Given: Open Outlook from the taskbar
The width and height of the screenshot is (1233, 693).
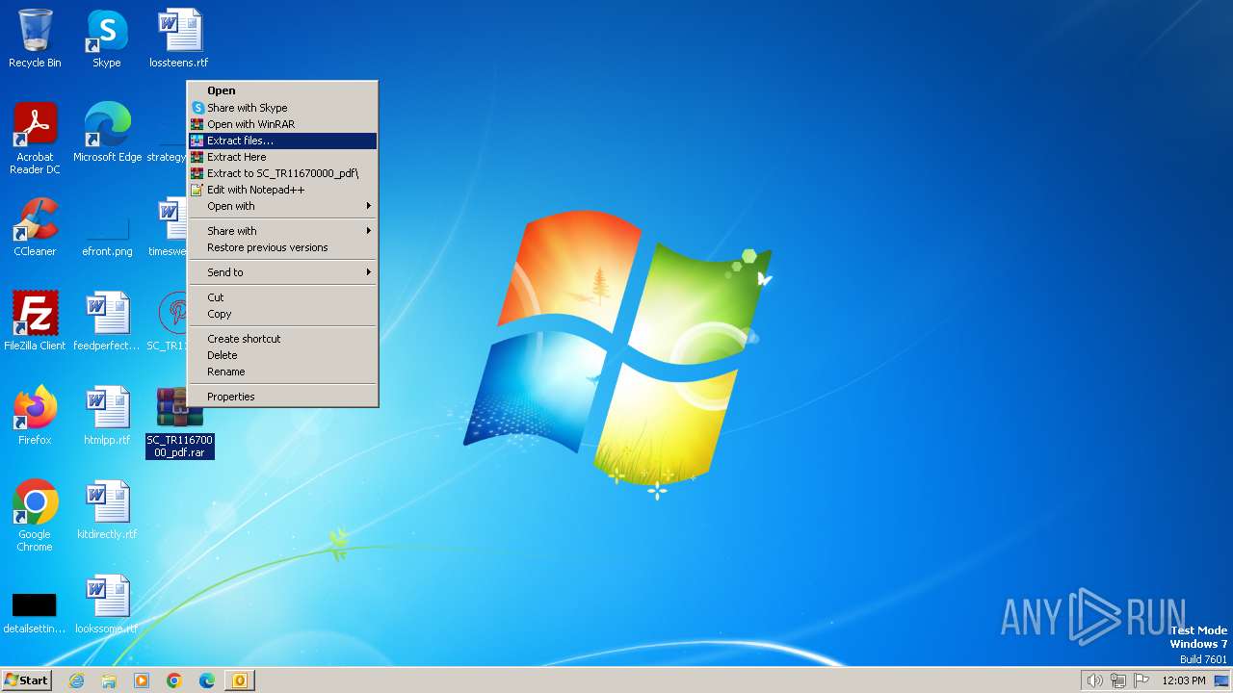Looking at the screenshot, I should pyautogui.click(x=240, y=680).
